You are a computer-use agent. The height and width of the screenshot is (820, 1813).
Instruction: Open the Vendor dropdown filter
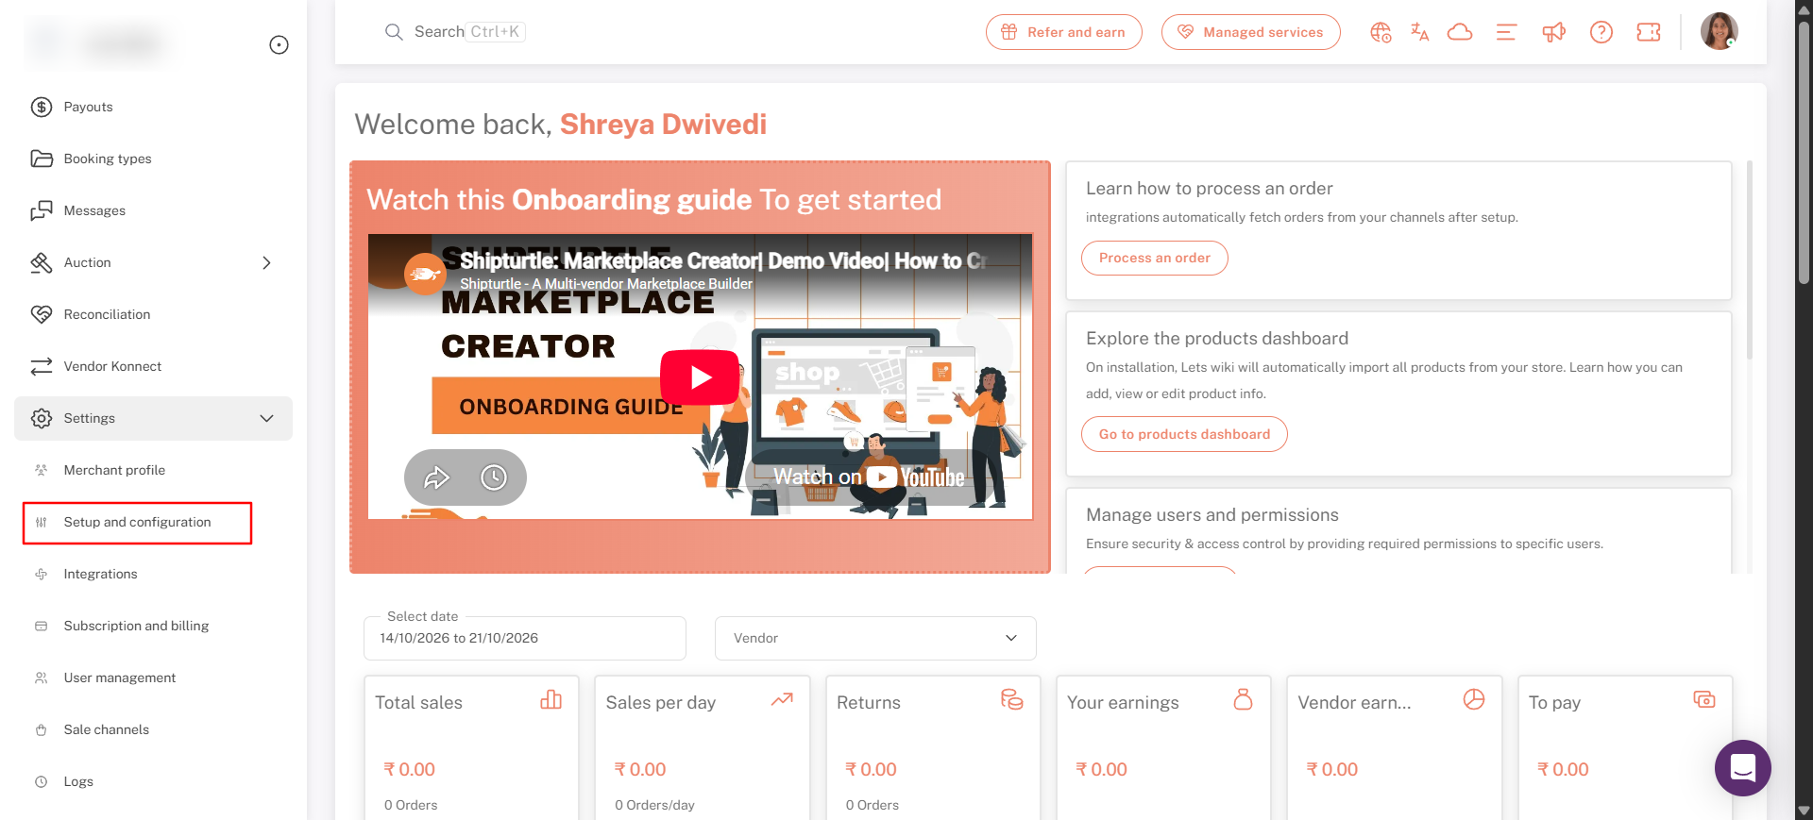coord(875,639)
